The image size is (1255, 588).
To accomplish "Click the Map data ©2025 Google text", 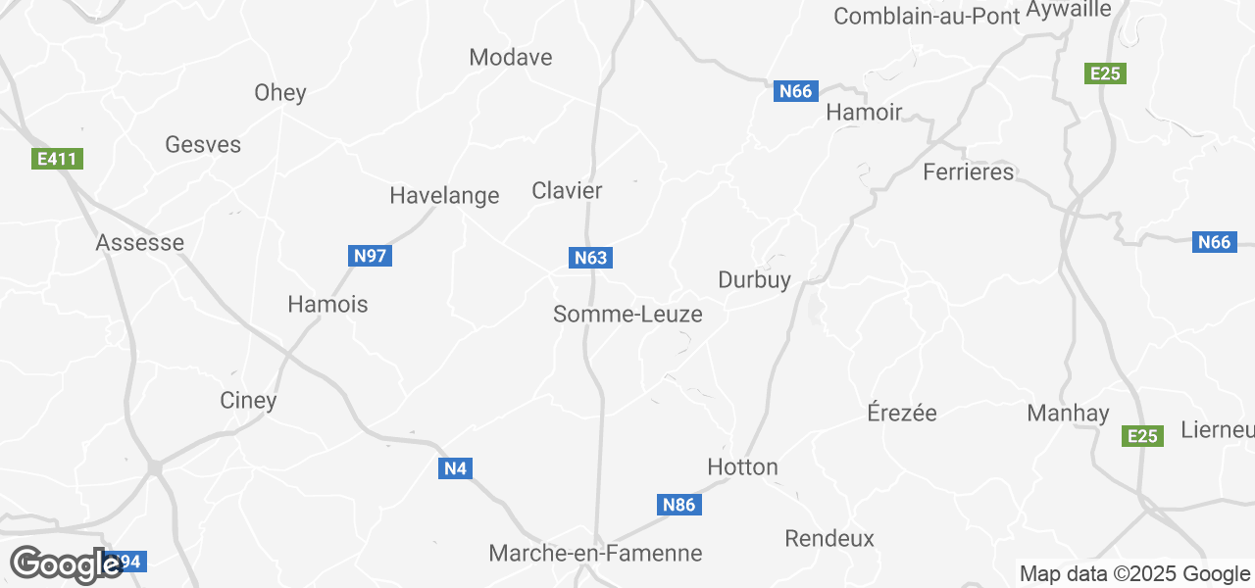I will click(x=1134, y=574).
